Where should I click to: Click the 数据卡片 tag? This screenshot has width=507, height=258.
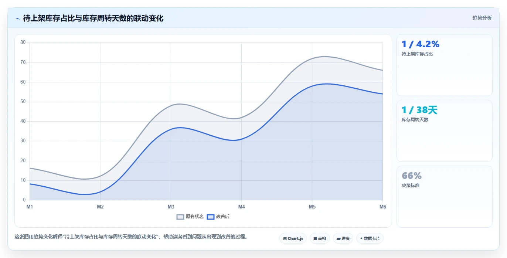tap(370, 238)
